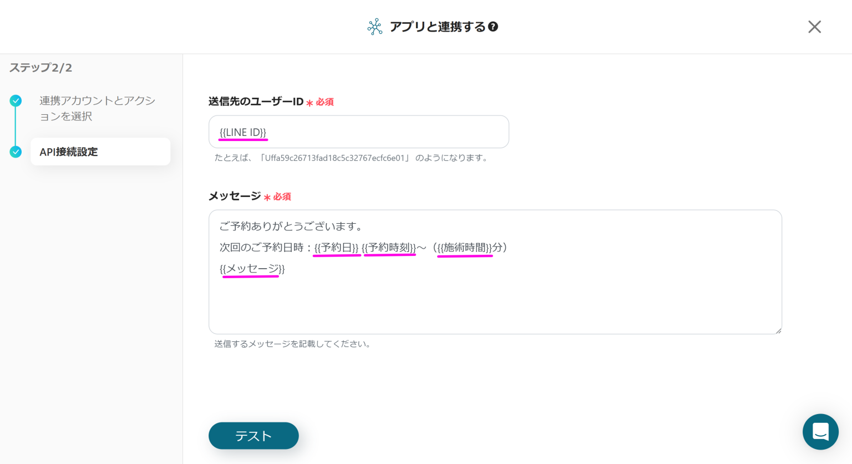Click the {{LINE ID}} placeholder text
Screen dimensions: 852x464
pyautogui.click(x=242, y=132)
